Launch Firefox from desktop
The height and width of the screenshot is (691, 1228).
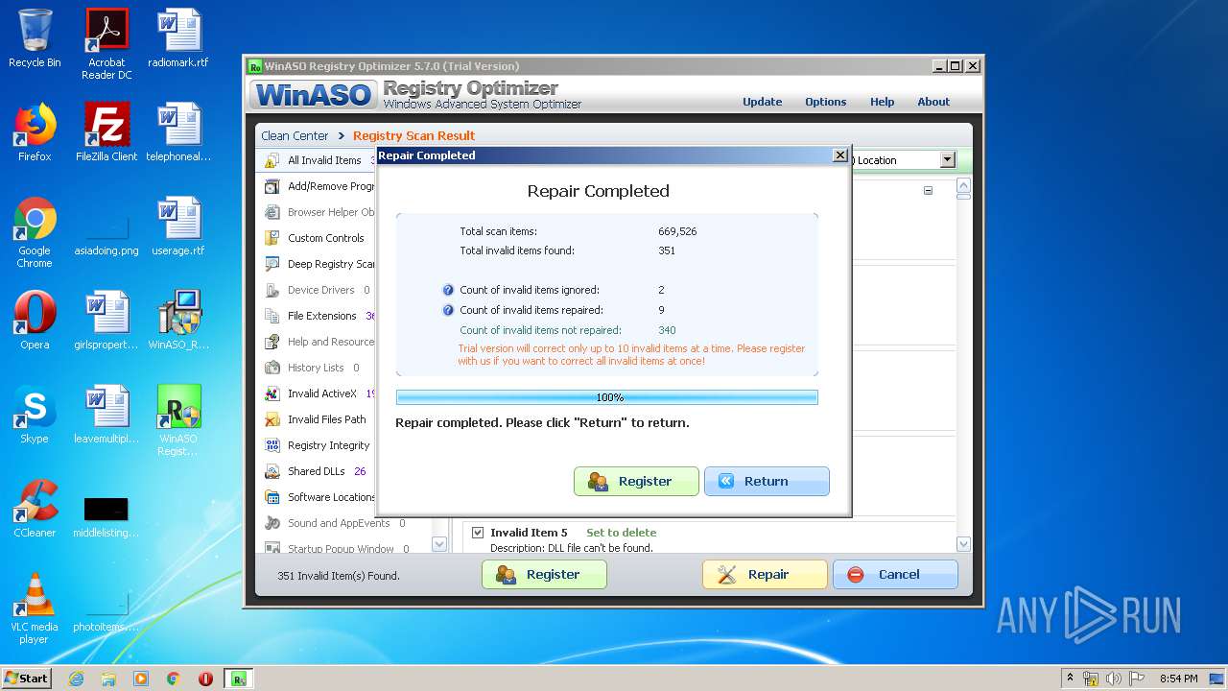35,132
